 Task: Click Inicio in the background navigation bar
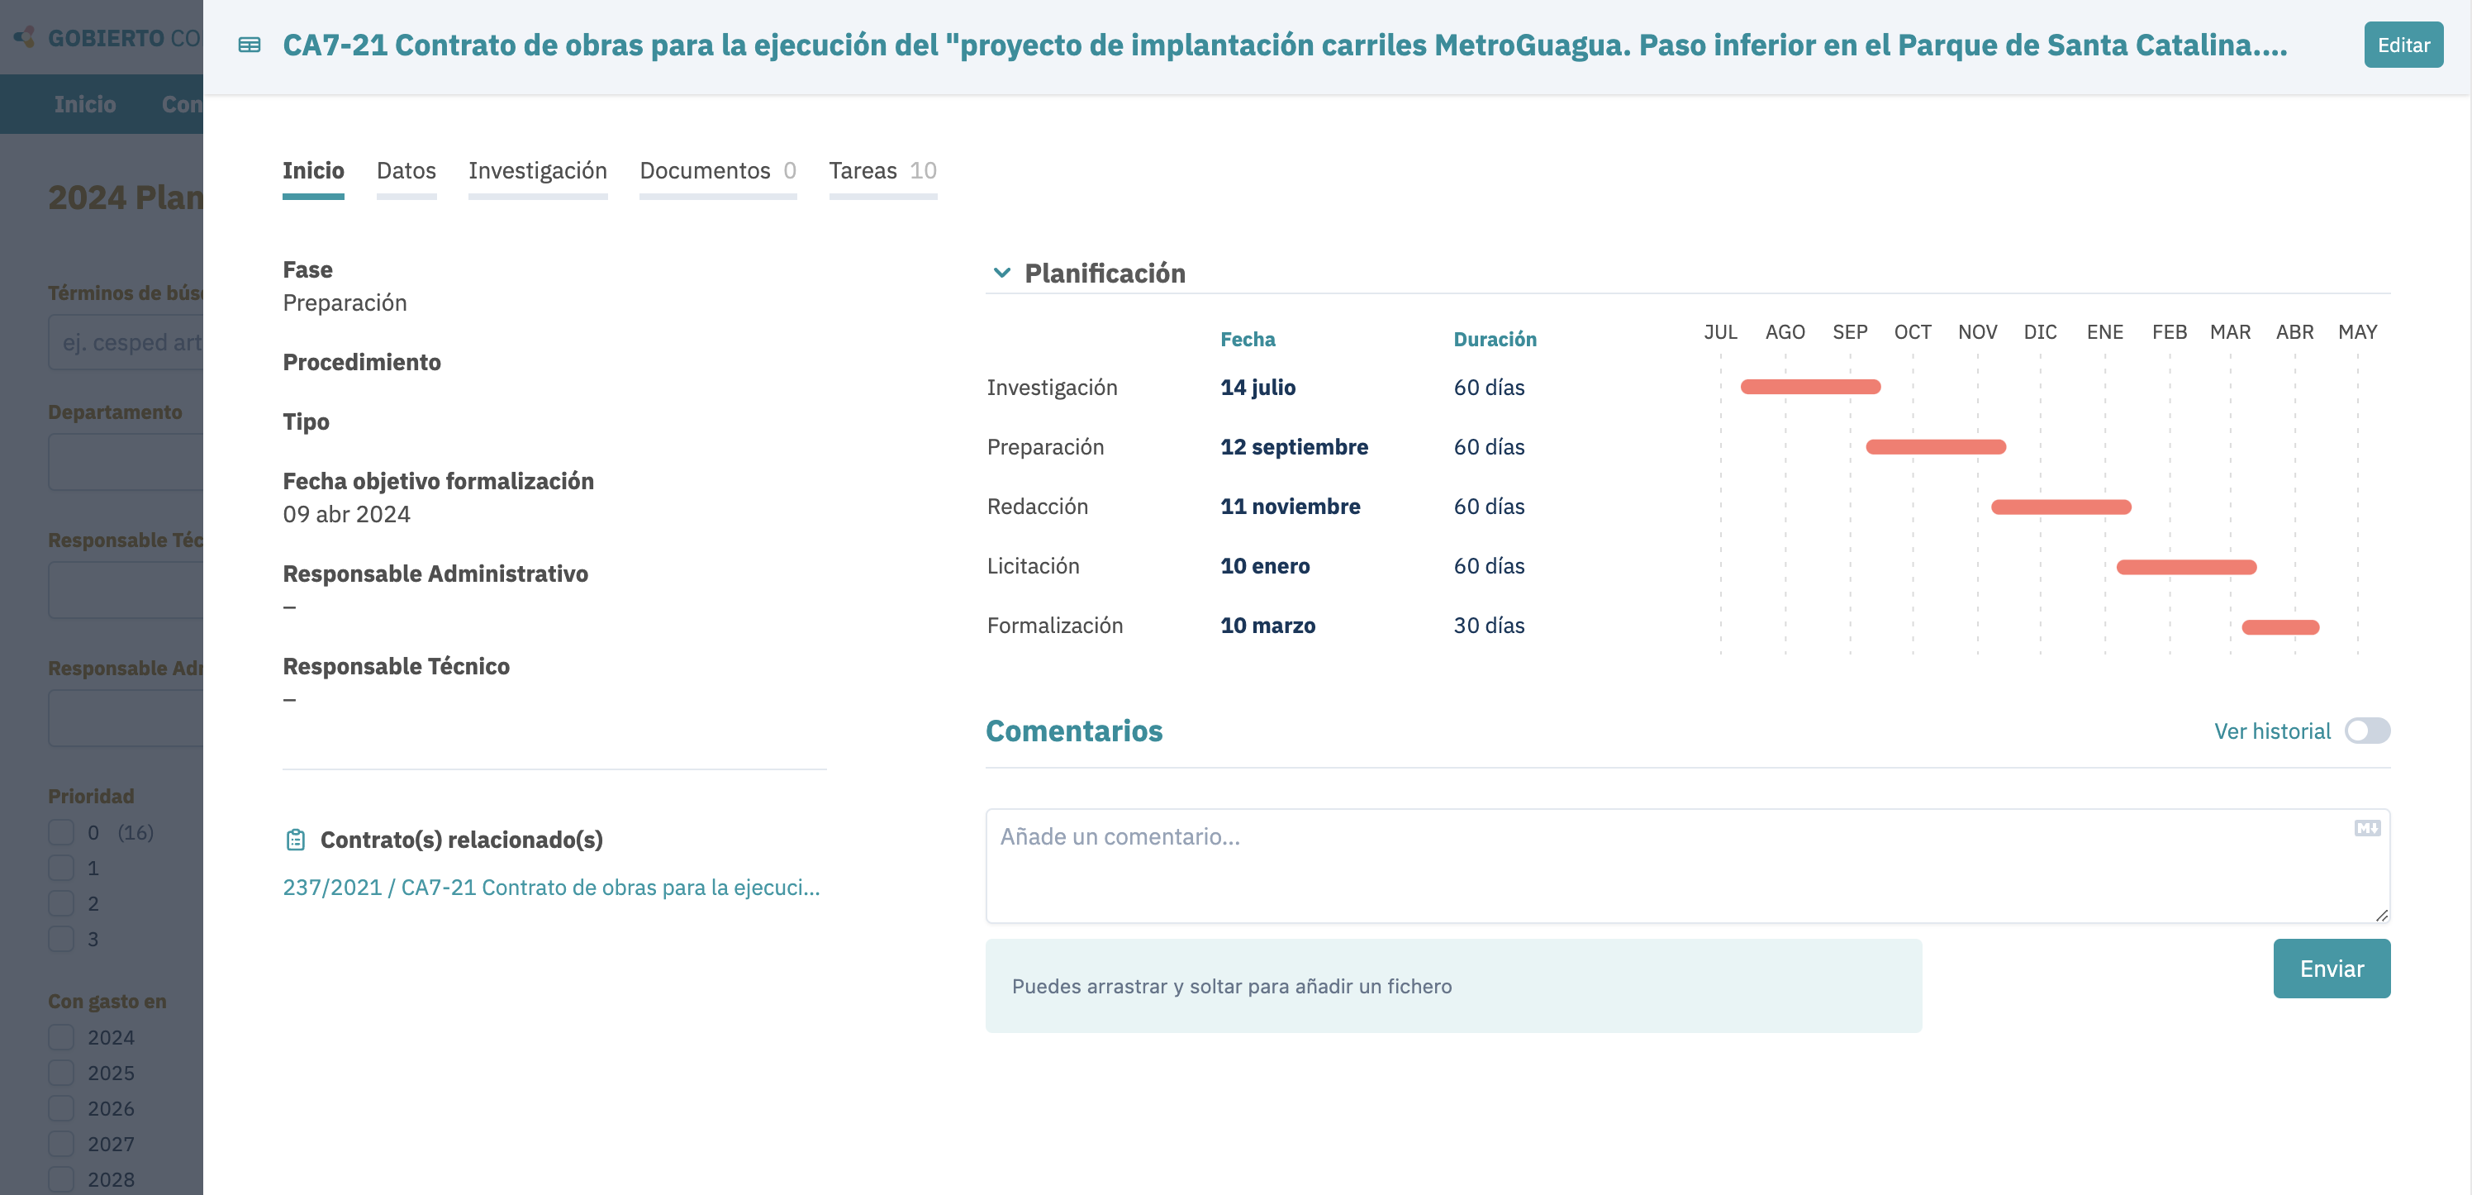(84, 105)
